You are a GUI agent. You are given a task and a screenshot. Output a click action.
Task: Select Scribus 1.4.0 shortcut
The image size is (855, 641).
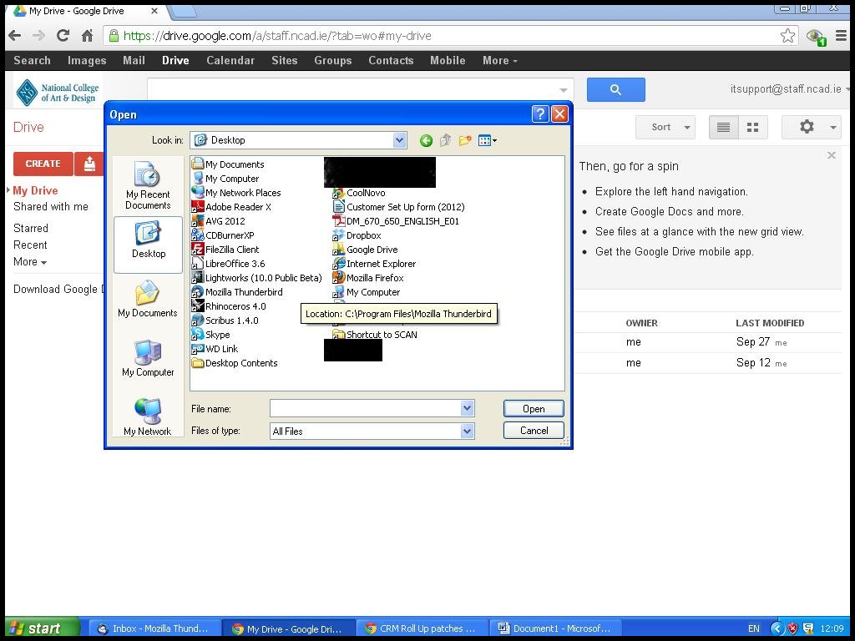click(225, 320)
